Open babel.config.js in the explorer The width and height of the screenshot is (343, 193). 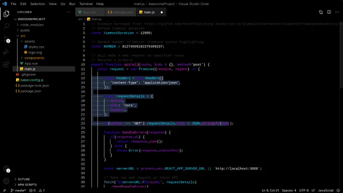pyautogui.click(x=32, y=80)
